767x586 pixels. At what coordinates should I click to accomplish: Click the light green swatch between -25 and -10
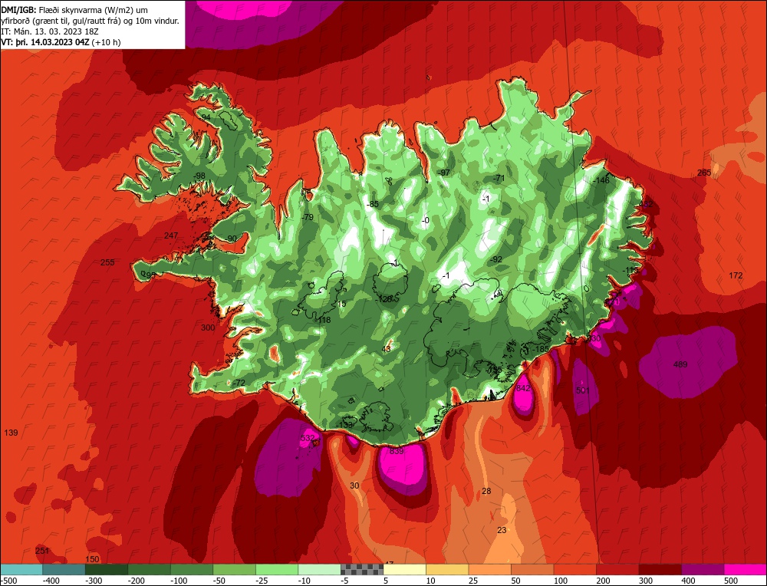pyautogui.click(x=277, y=569)
